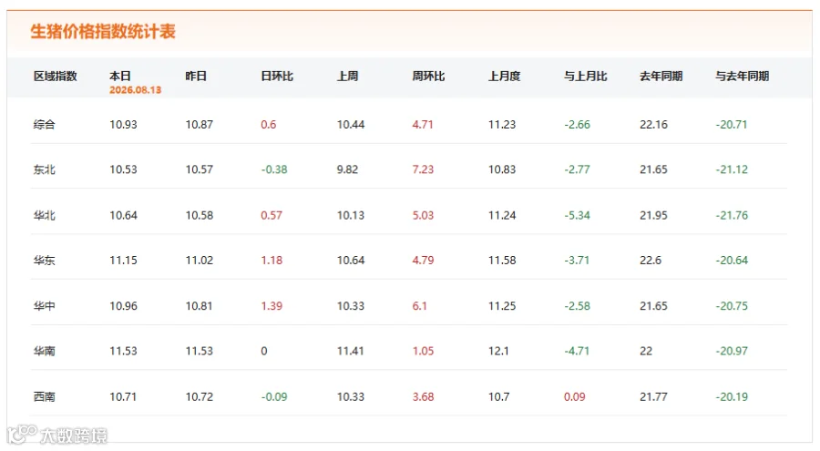
Task: Select the 日环比 column header
Action: 277,77
